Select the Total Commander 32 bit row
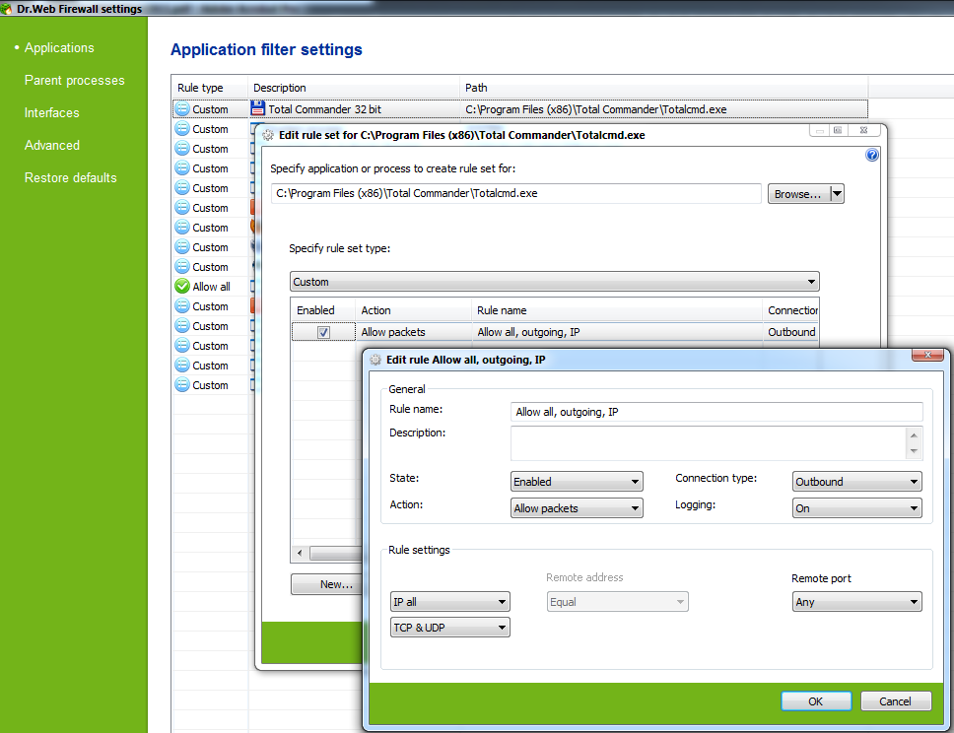Viewport: 954px width, 733px height. click(520, 109)
